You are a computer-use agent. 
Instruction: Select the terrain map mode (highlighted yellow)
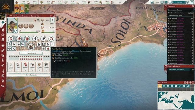[160, 86]
